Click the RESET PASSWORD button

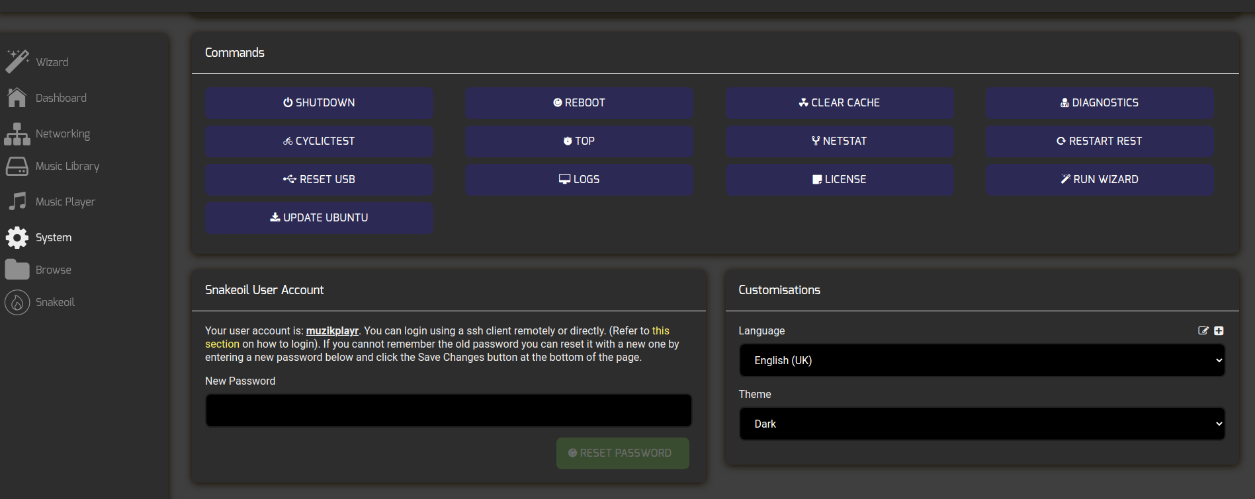(623, 453)
